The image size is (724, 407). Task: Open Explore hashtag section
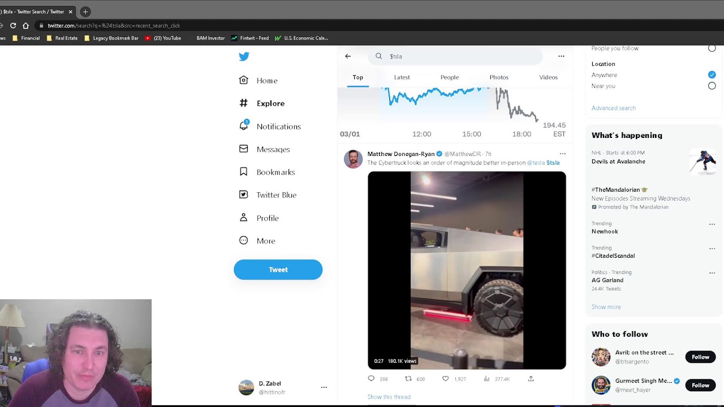click(x=262, y=103)
